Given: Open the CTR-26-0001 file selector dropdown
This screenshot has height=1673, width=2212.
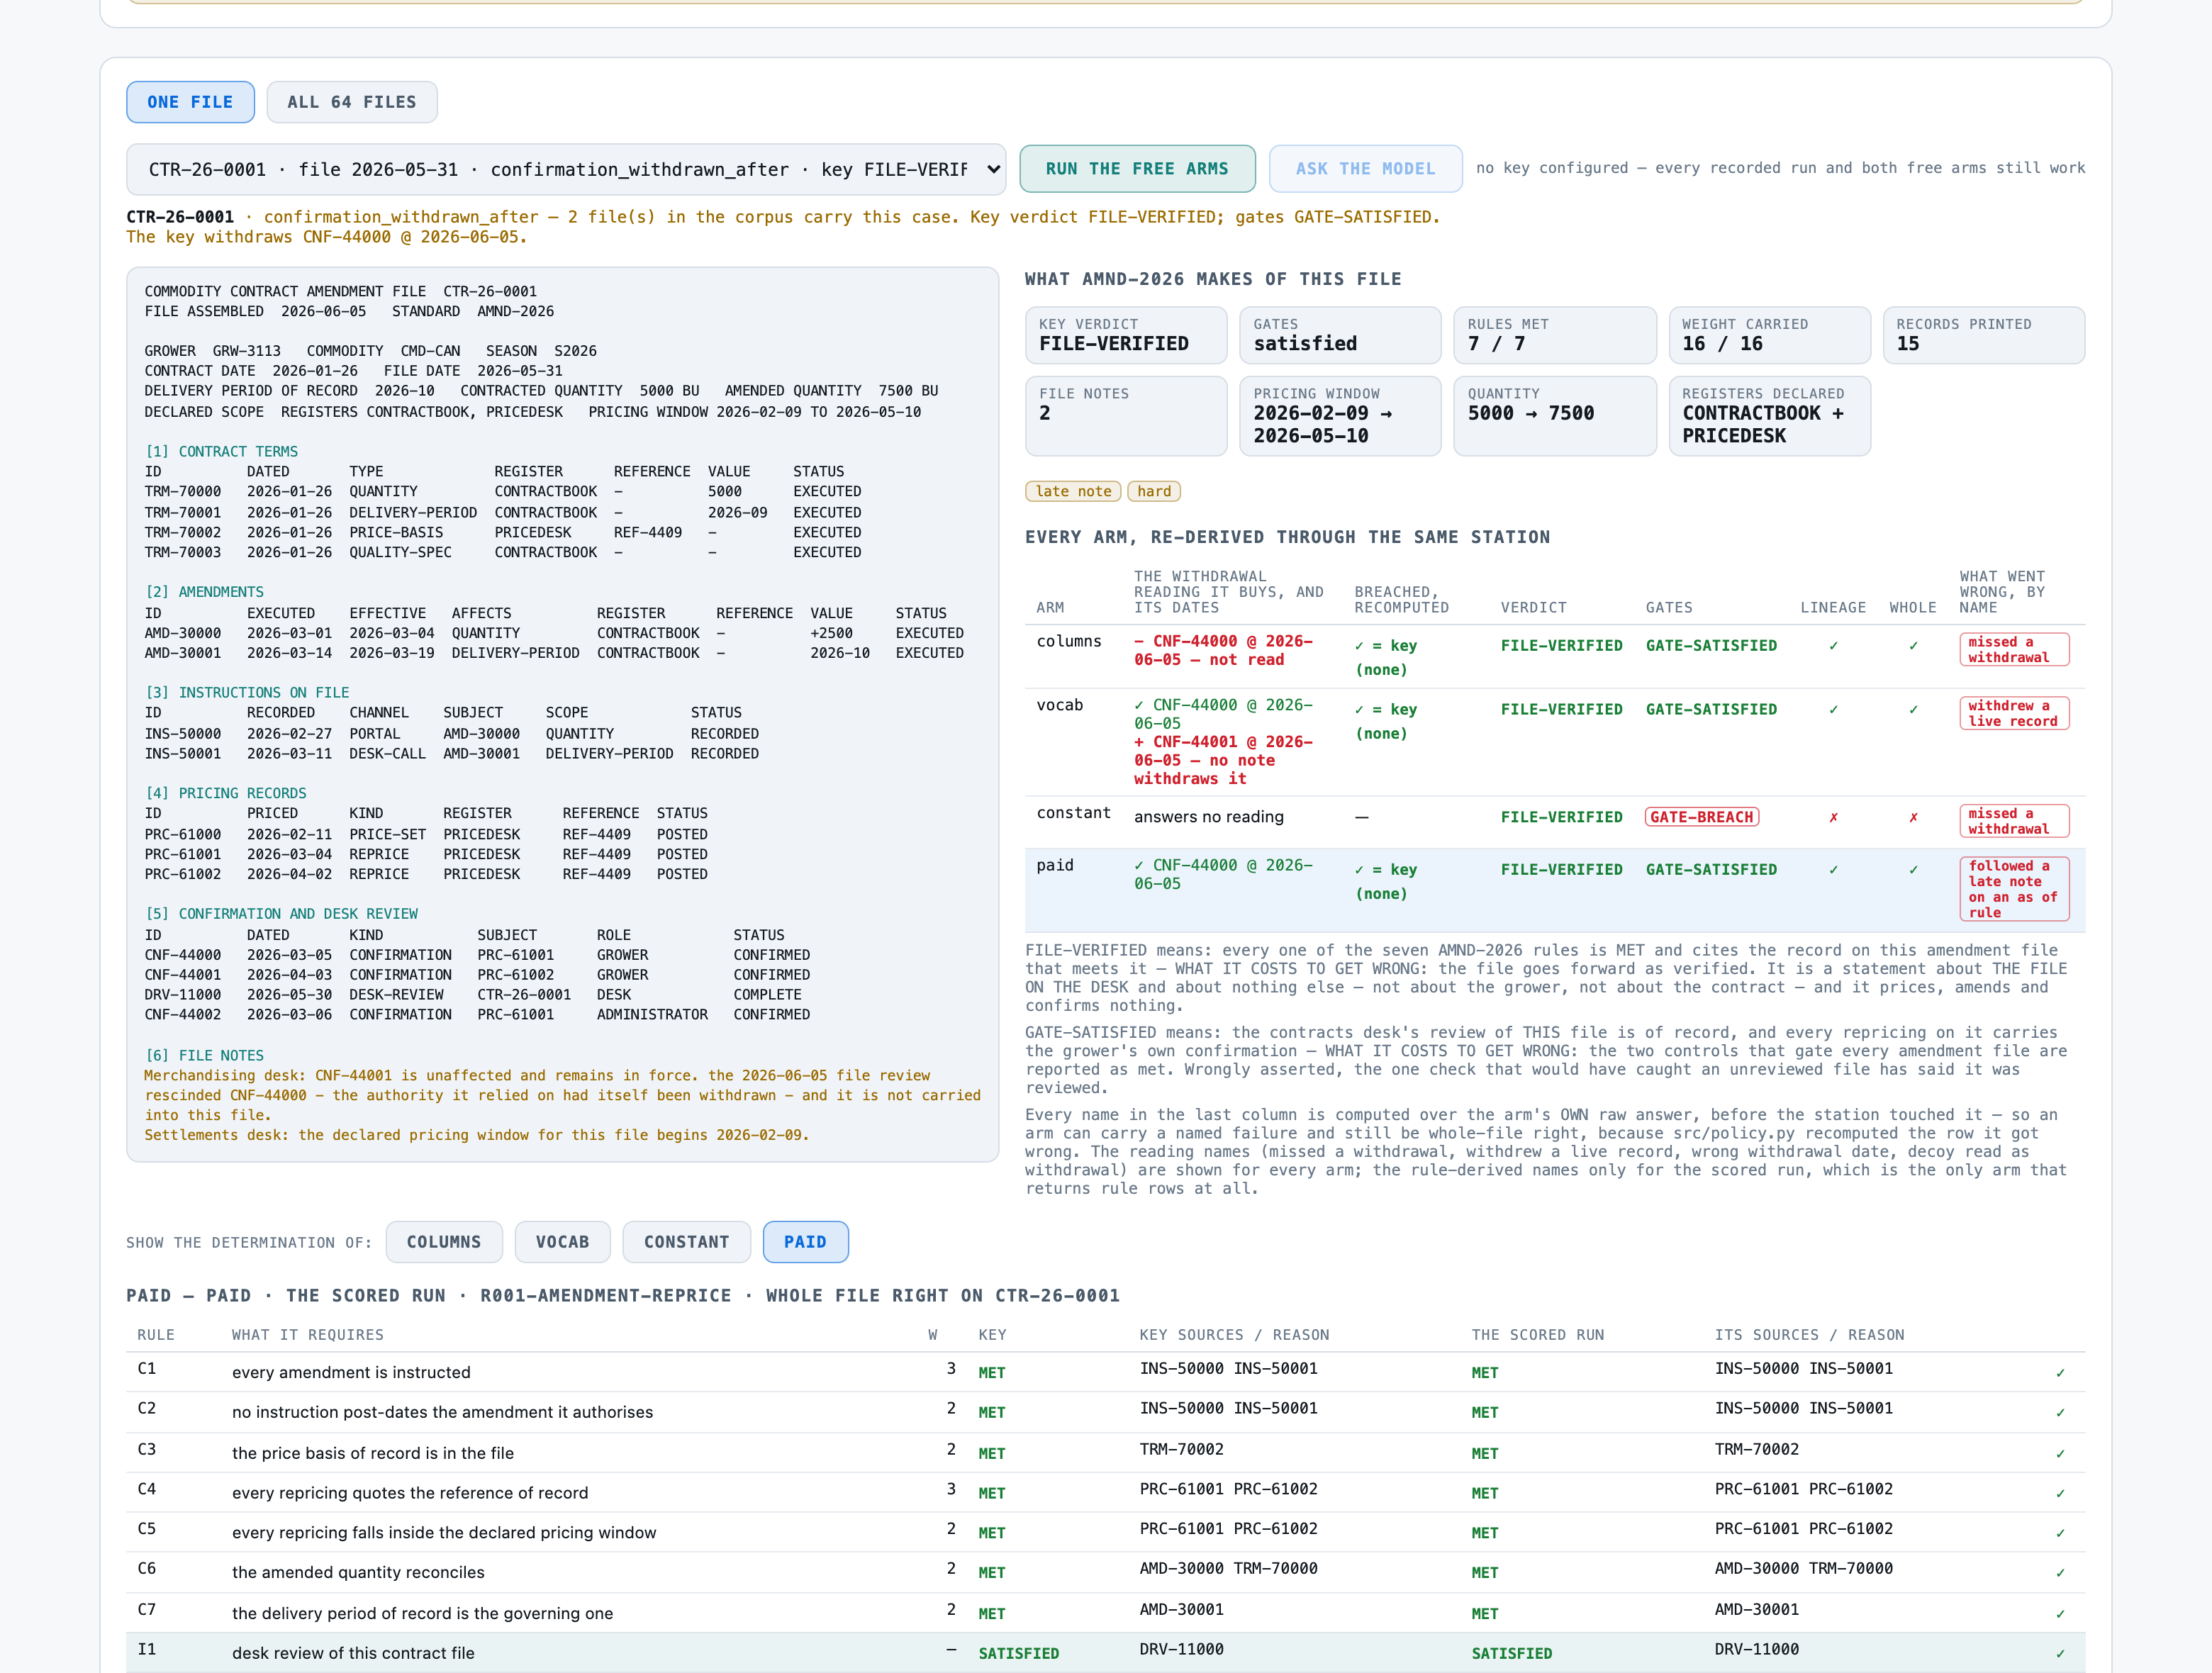Looking at the screenshot, I should [x=566, y=169].
